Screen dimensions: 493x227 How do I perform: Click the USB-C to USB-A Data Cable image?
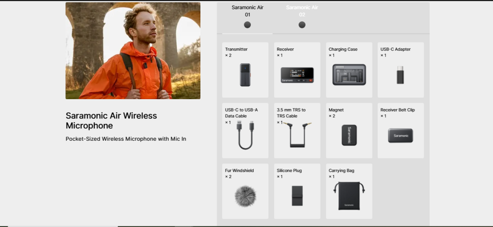[245, 135]
